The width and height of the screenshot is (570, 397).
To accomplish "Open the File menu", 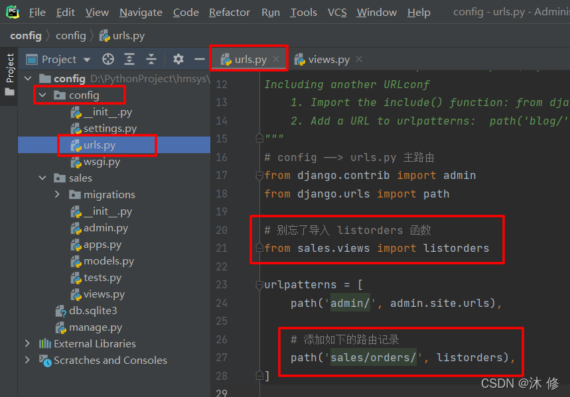I will click(37, 13).
